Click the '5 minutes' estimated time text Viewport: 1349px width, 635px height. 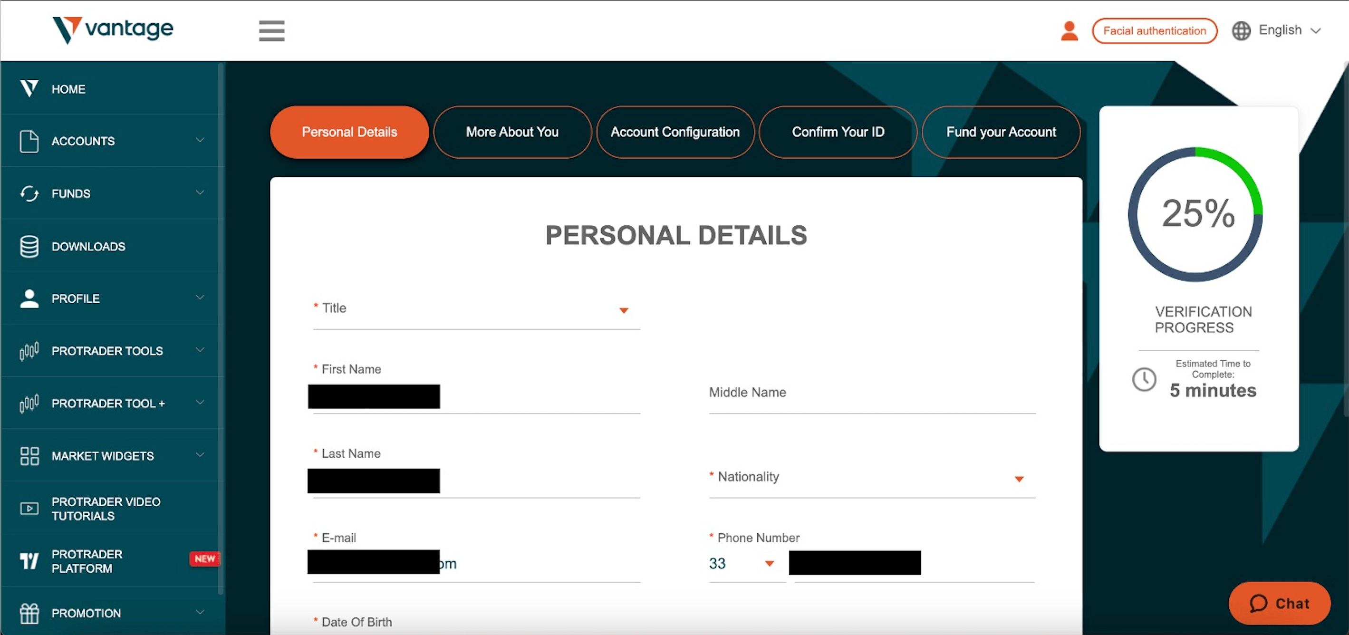(1213, 391)
